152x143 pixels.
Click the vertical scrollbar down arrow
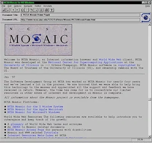[150, 136]
